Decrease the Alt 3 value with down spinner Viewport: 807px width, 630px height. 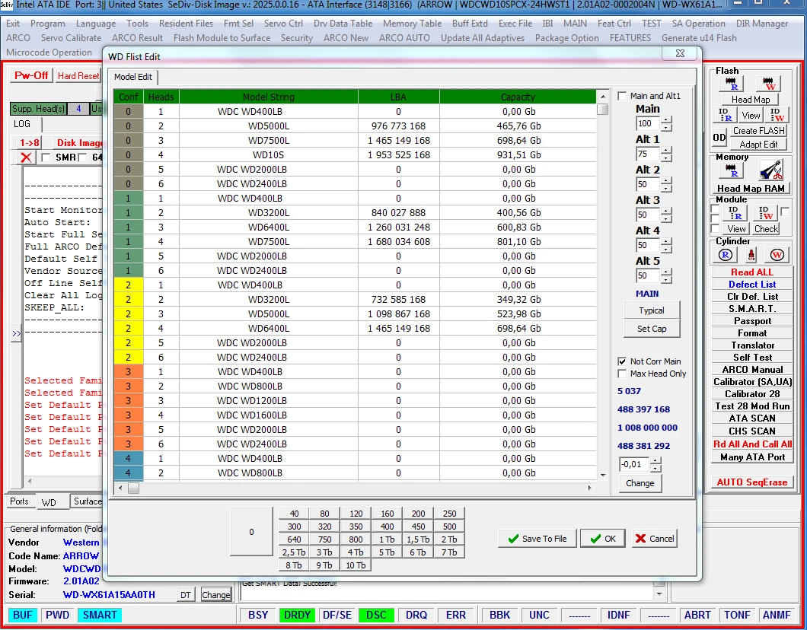666,218
